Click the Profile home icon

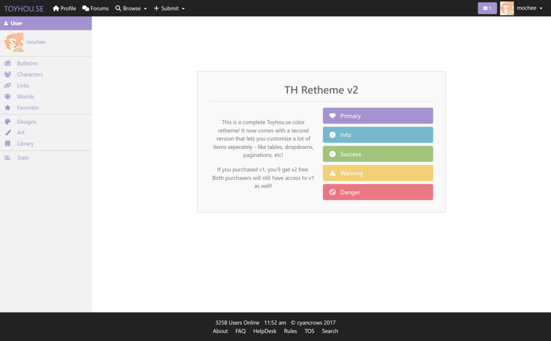point(56,8)
